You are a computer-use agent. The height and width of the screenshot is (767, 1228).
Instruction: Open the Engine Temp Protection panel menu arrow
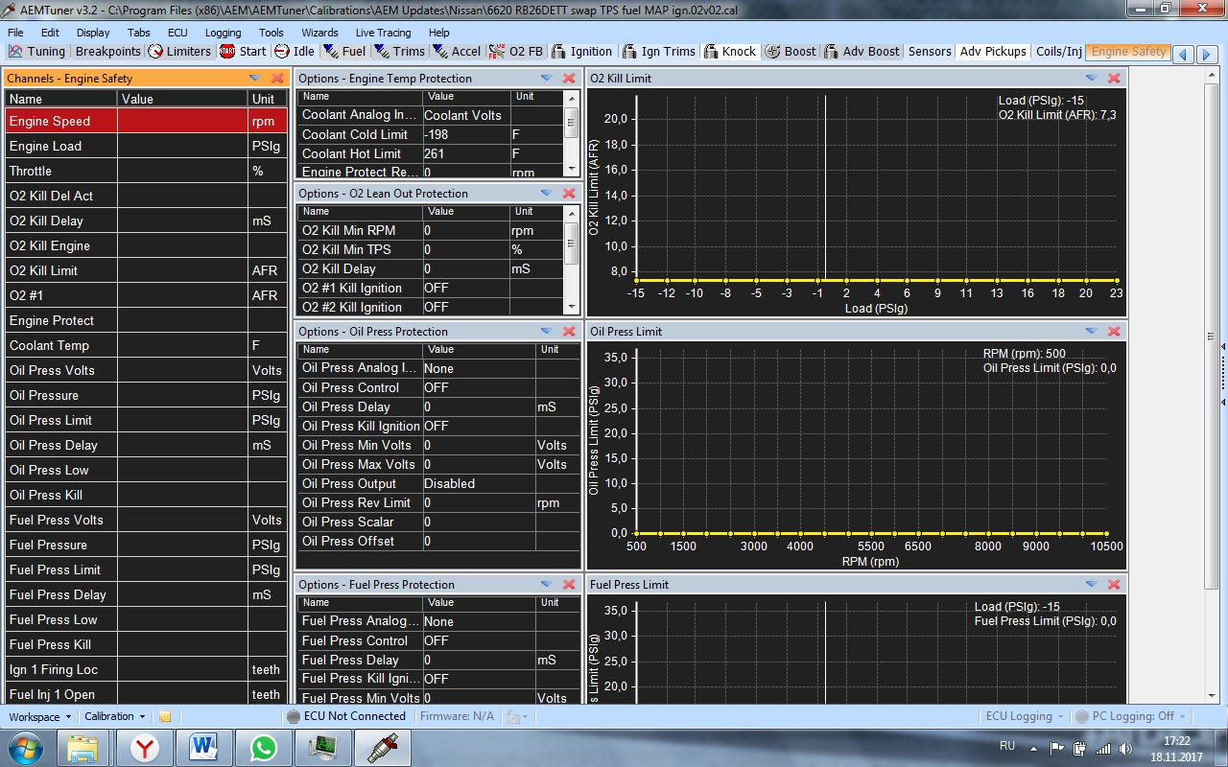point(546,78)
